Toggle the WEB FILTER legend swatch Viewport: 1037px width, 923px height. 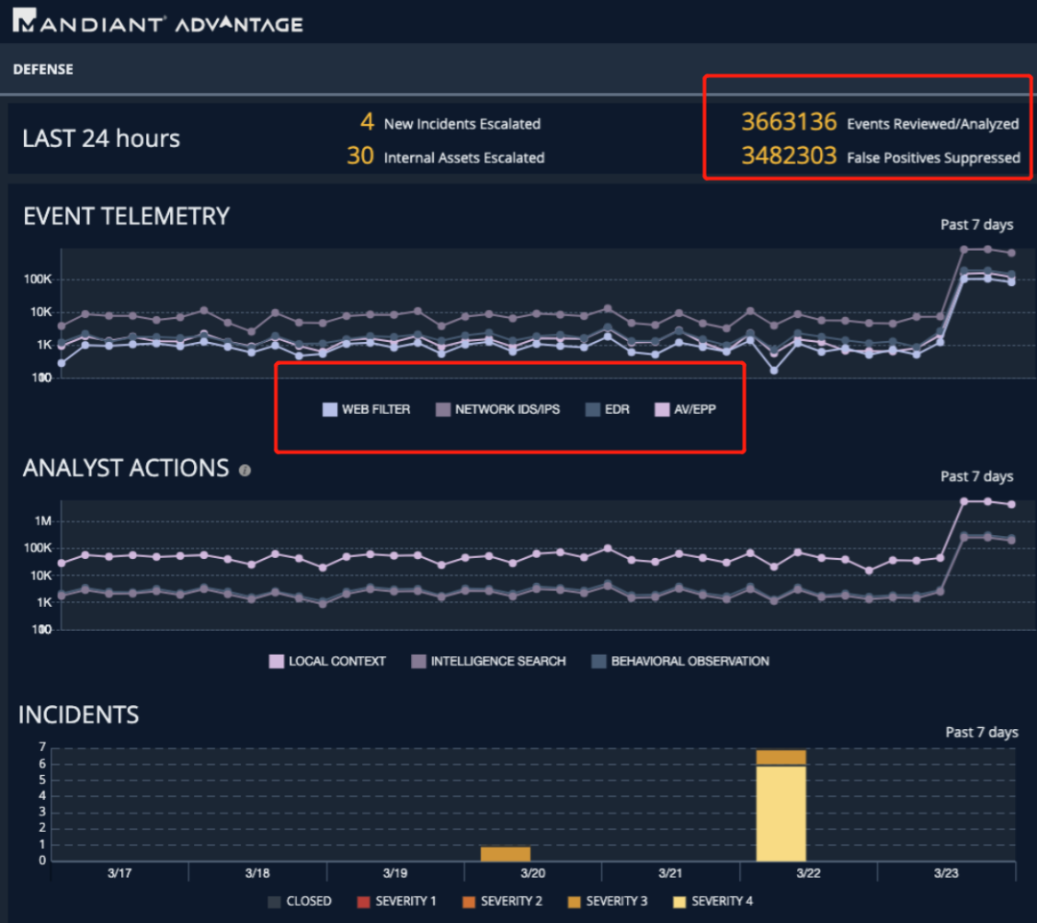329,409
